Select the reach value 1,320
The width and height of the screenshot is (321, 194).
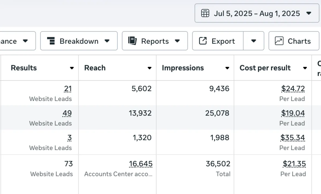[142, 138]
